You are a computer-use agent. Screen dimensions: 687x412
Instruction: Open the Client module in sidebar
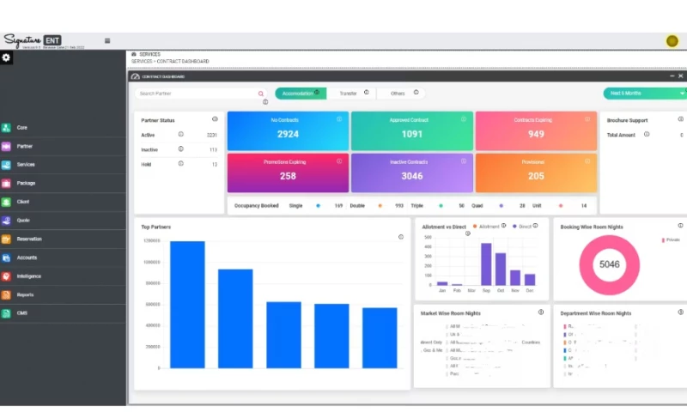tap(63, 202)
